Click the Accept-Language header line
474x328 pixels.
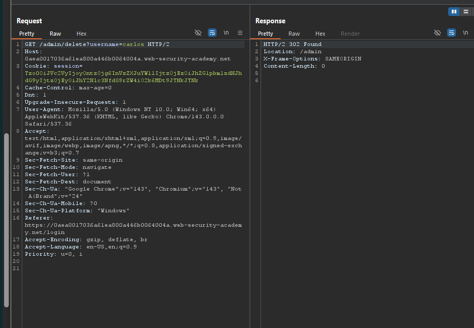[81, 247]
